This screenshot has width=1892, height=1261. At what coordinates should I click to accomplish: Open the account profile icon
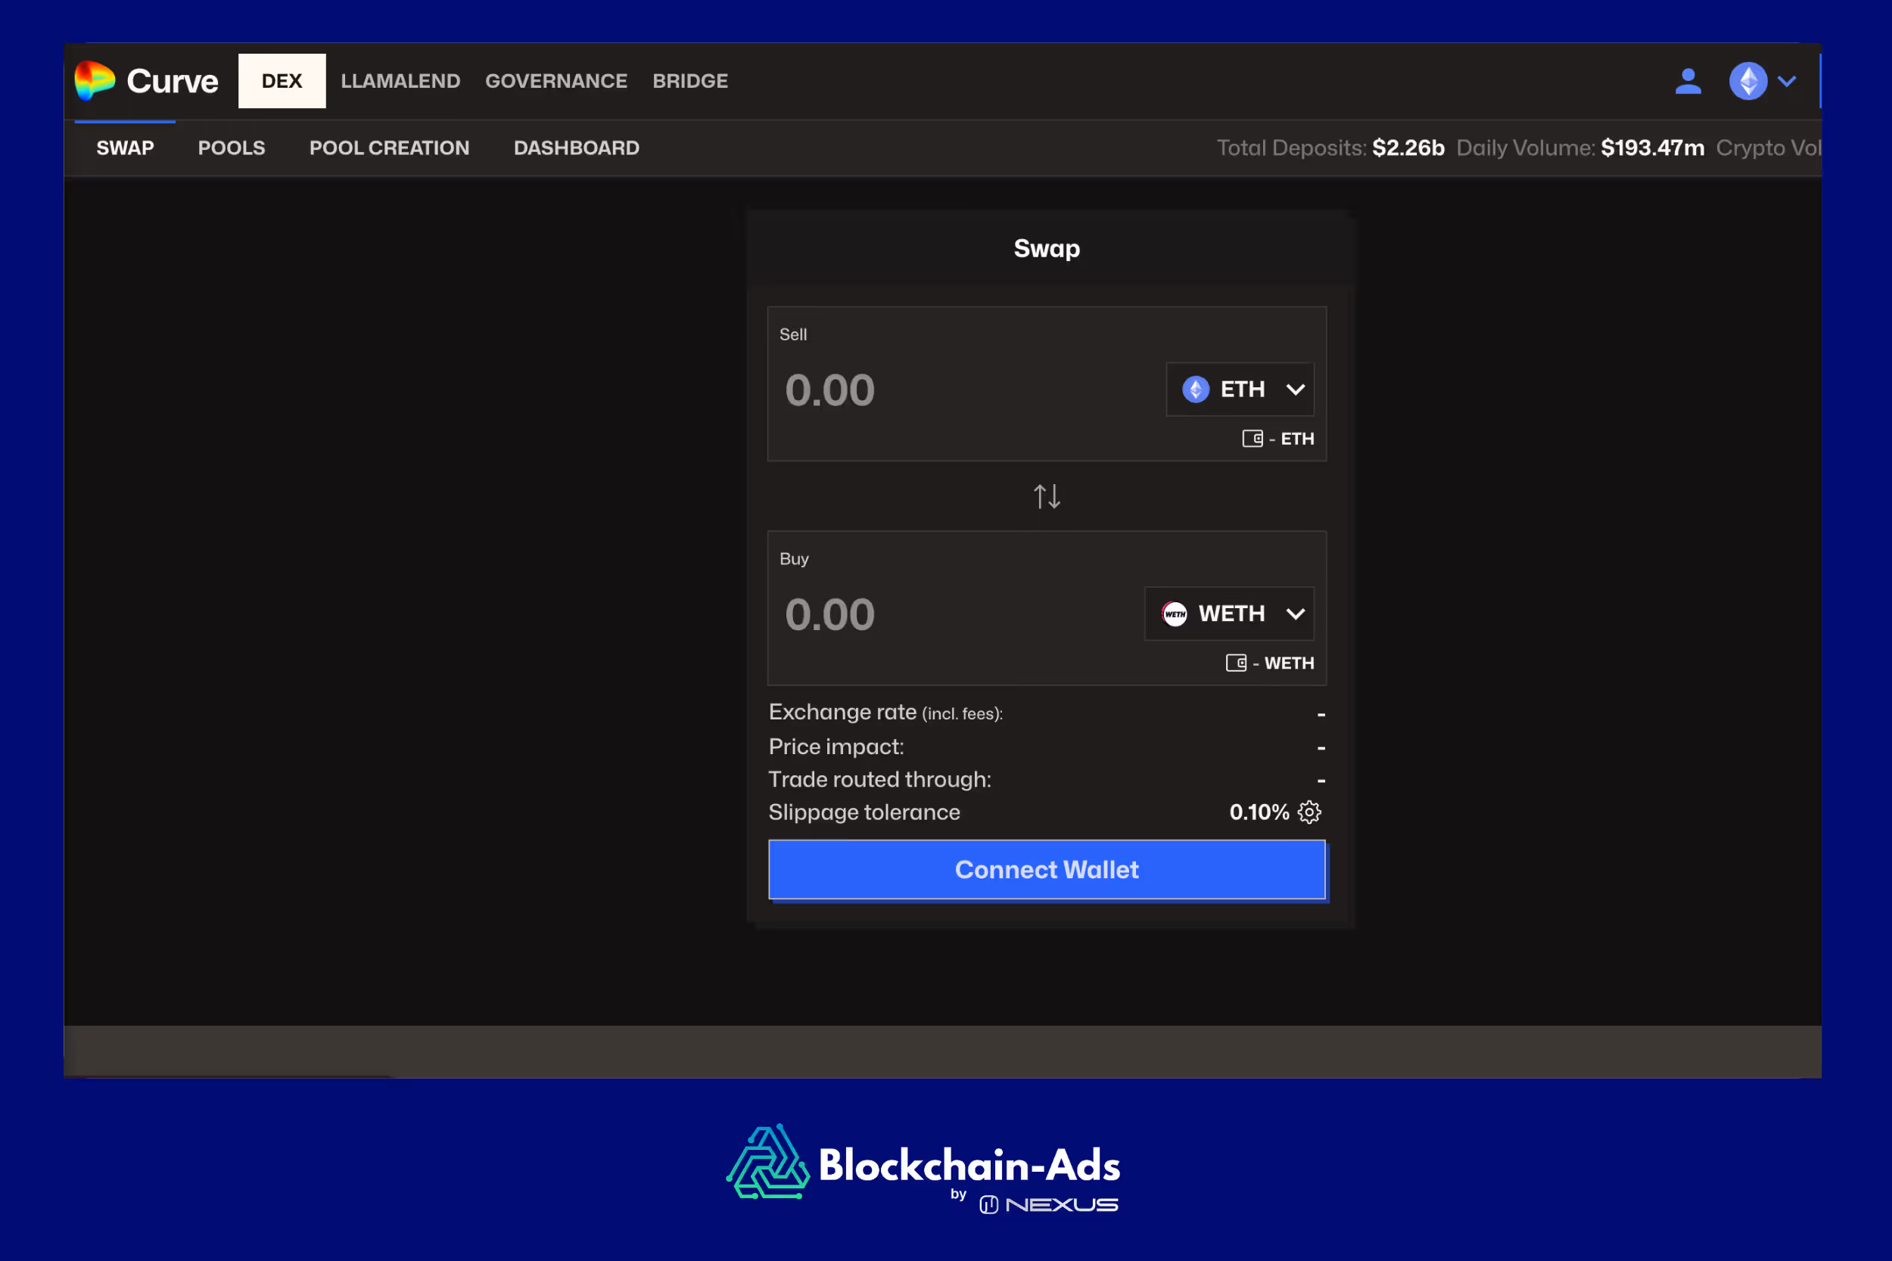(x=1688, y=80)
